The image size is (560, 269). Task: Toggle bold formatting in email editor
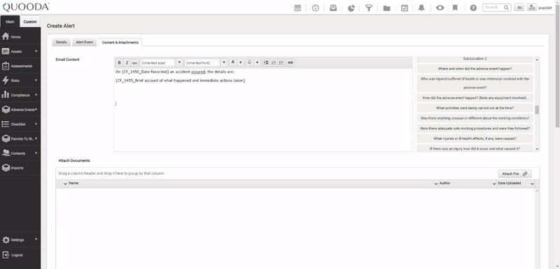(119, 63)
